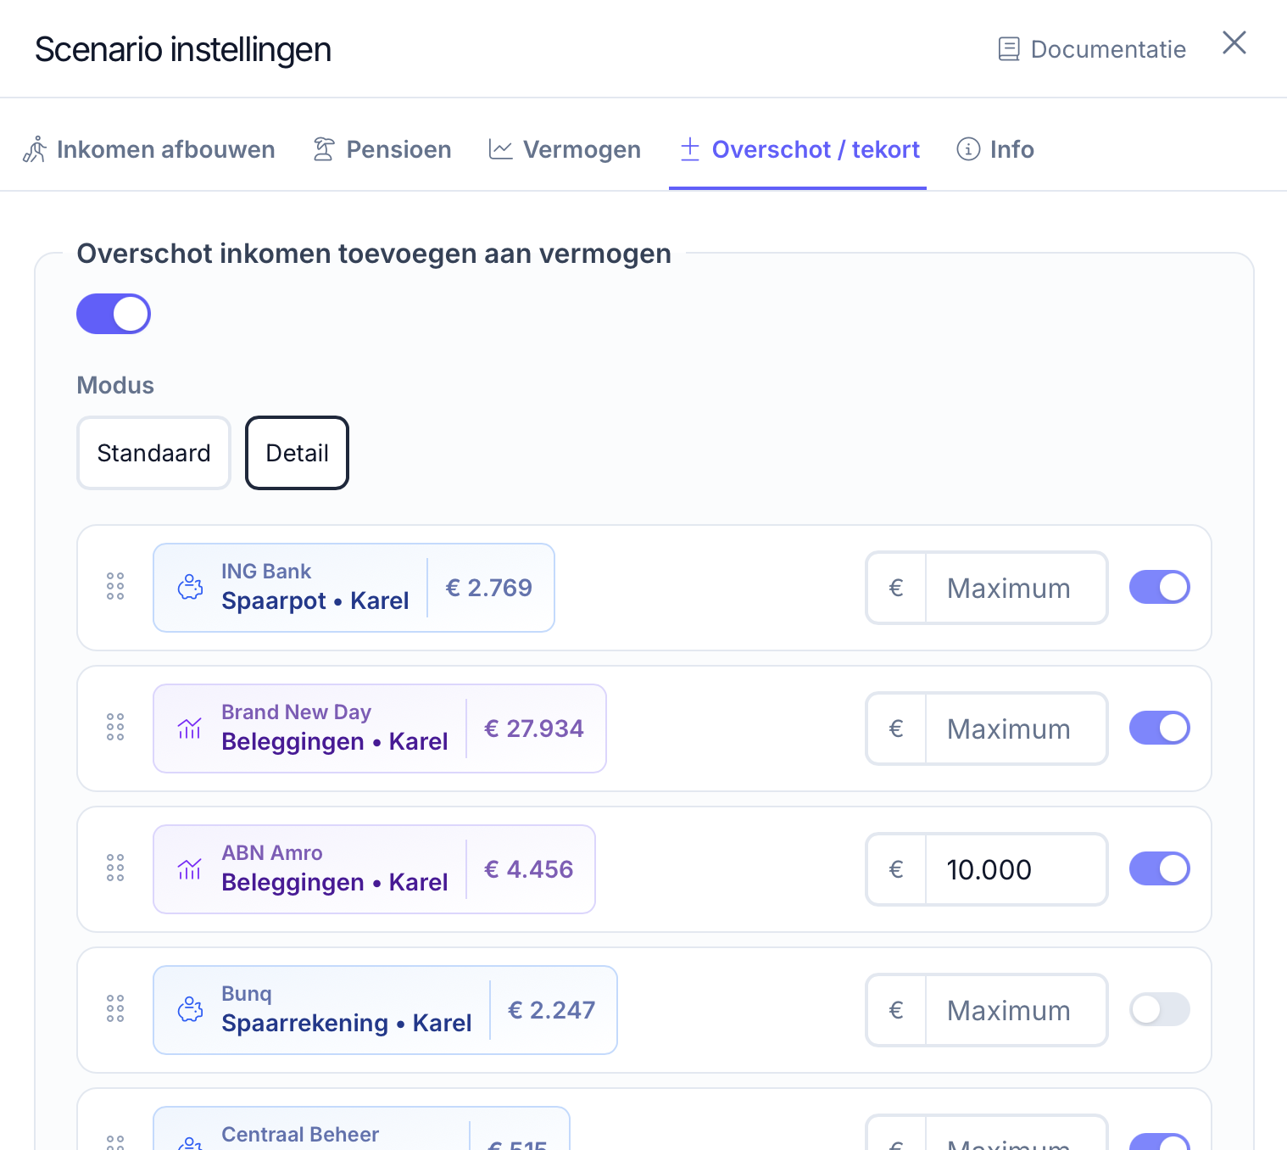Choose Standaard modus

[153, 453]
